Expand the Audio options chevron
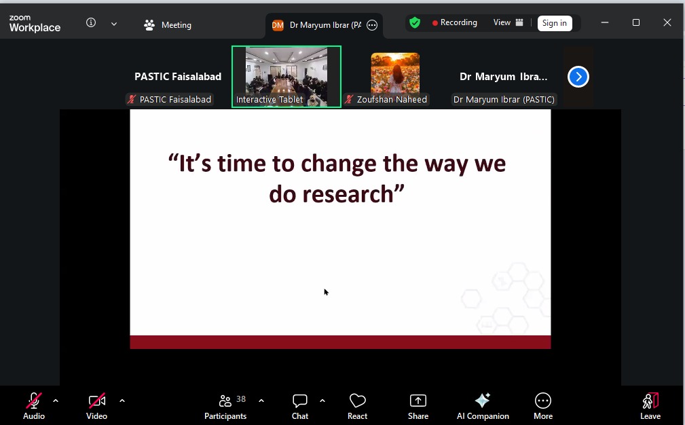 (x=55, y=399)
